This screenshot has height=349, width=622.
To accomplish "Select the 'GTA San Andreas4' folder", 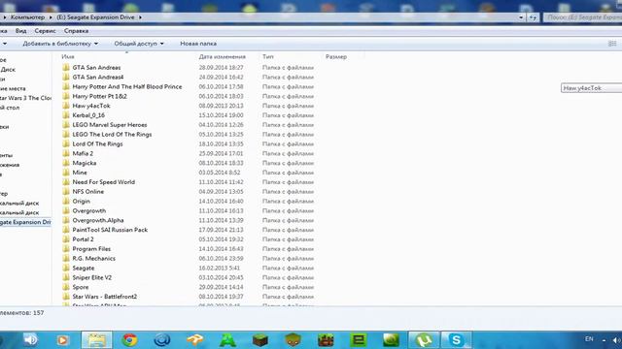I will [98, 78].
